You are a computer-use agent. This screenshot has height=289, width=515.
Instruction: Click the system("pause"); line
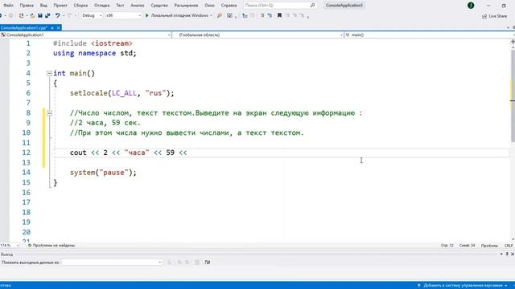103,173
